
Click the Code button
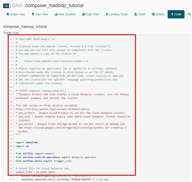tap(176, 14)
